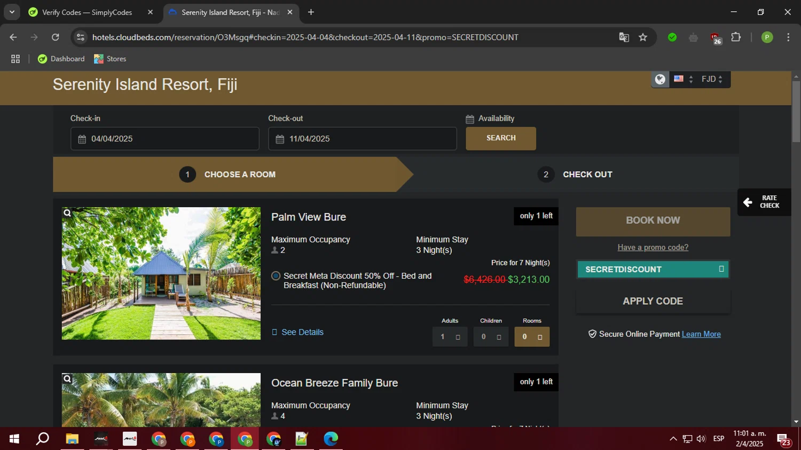
Task: Open the Children dropdown for Palm View Bure
Action: point(491,337)
